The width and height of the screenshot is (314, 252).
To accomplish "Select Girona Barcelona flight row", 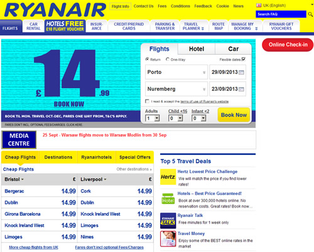I will [x=40, y=214].
